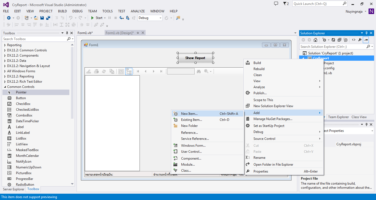
Task: Click the Undo arrow icon
Action: tap(71, 18)
